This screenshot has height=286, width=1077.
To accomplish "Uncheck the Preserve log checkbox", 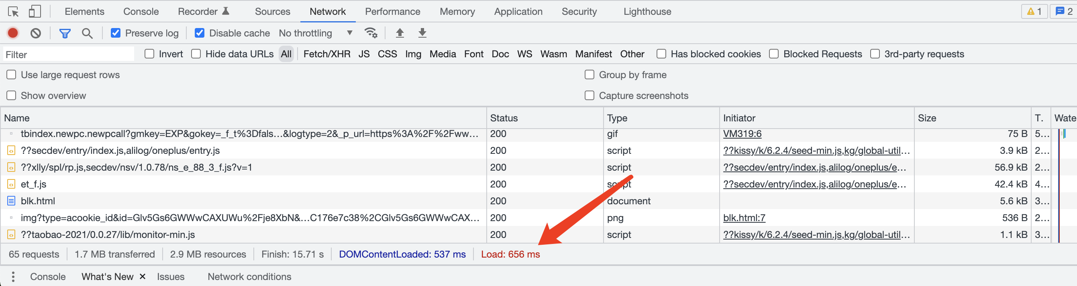I will pos(116,33).
